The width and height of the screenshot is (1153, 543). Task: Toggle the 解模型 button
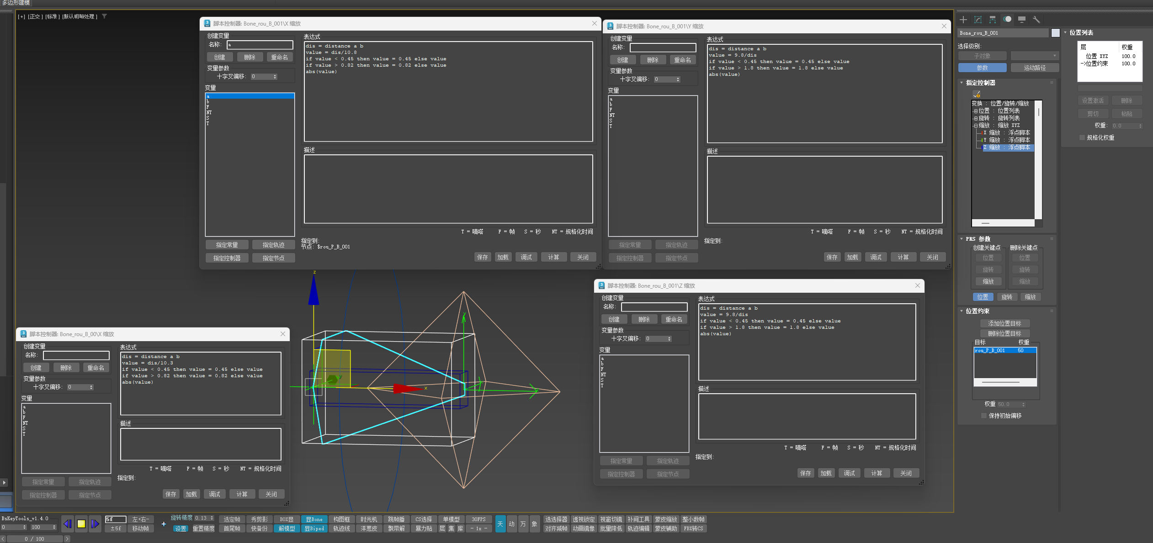click(287, 529)
